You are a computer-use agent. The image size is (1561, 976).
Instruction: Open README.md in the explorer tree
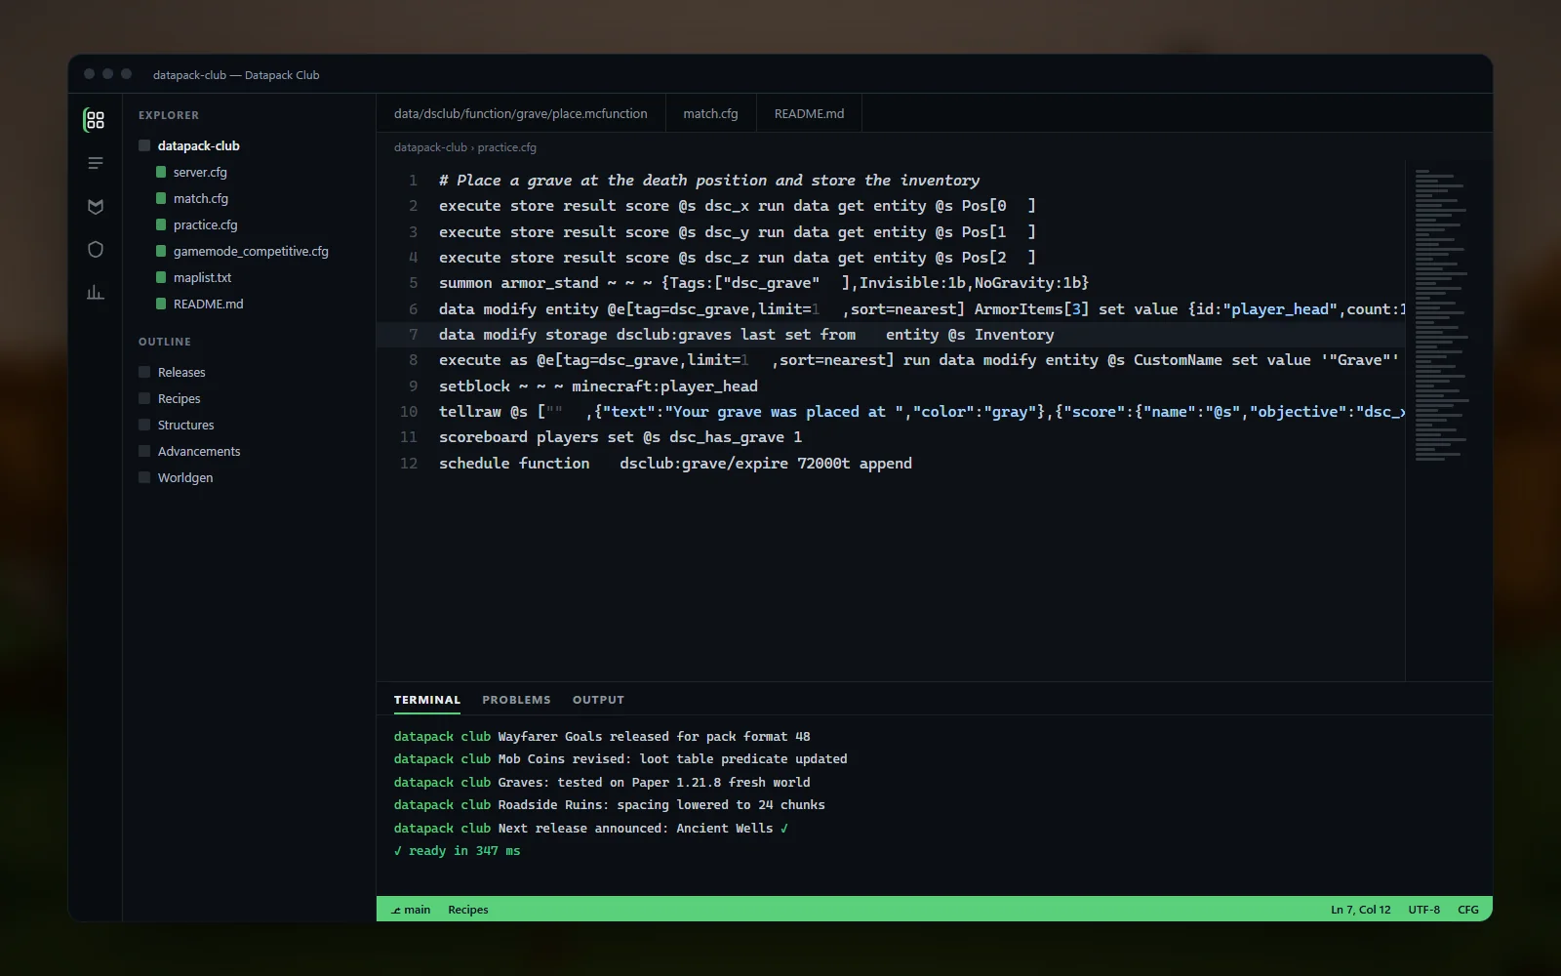[x=209, y=304]
